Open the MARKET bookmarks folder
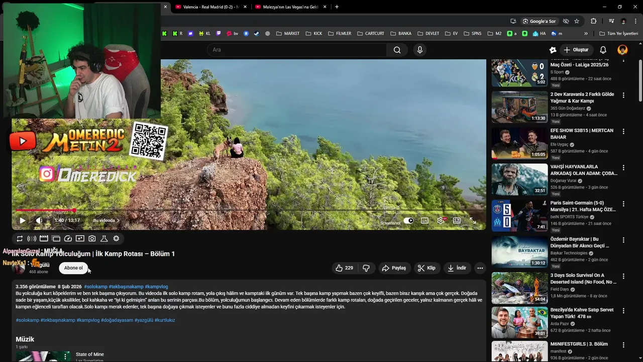 coord(288,34)
